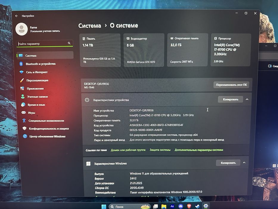This screenshot has height=209, width=278.
Task: Select device ID A19A5EBA-C692-4069 value
Action: pyautogui.click(x=156, y=125)
